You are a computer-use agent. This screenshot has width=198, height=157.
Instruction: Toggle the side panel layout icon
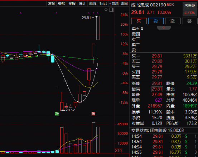click(x=111, y=10)
